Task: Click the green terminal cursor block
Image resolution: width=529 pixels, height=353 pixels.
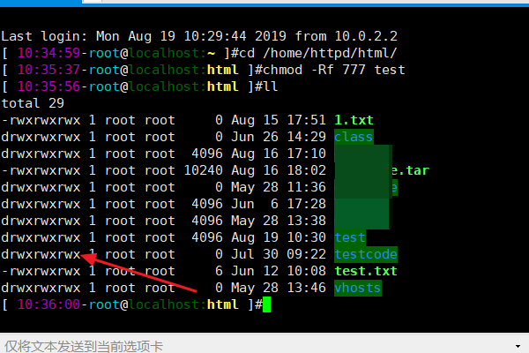Action: click(x=267, y=304)
